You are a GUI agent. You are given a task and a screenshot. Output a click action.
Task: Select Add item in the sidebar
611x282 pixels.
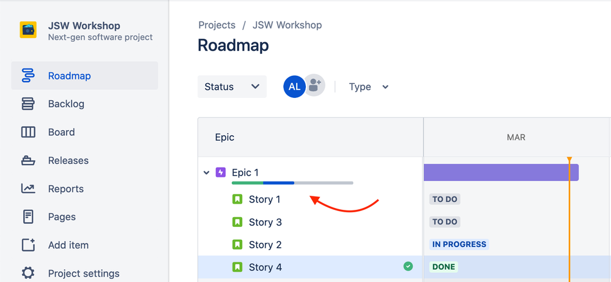(x=84, y=245)
